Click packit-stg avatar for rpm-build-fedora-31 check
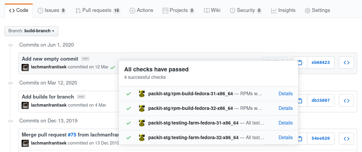 point(142,94)
